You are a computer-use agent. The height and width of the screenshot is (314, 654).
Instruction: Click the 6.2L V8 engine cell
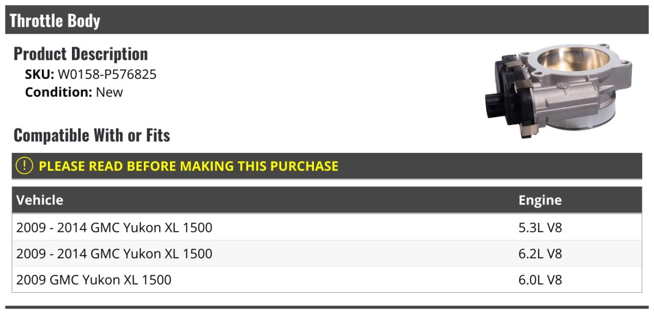click(x=540, y=254)
